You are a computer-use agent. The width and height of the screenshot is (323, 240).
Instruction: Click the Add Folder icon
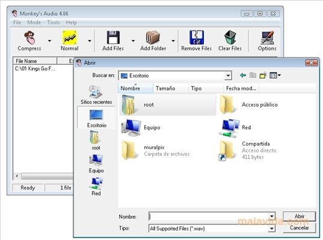153,37
